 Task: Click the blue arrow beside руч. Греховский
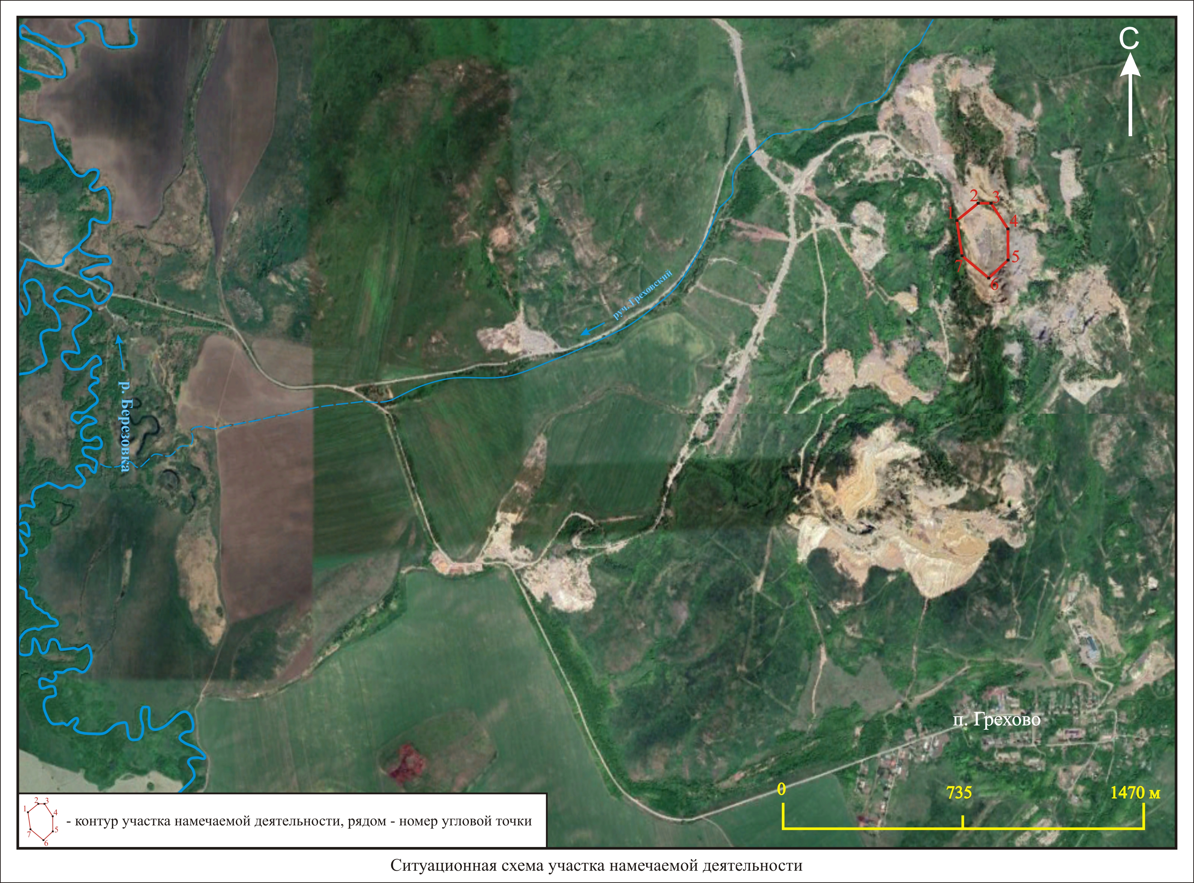(x=592, y=329)
